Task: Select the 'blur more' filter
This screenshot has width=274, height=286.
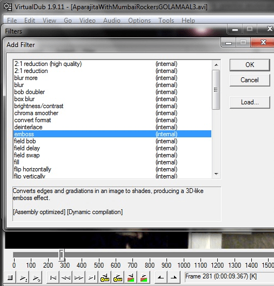Action: pyautogui.click(x=112, y=78)
